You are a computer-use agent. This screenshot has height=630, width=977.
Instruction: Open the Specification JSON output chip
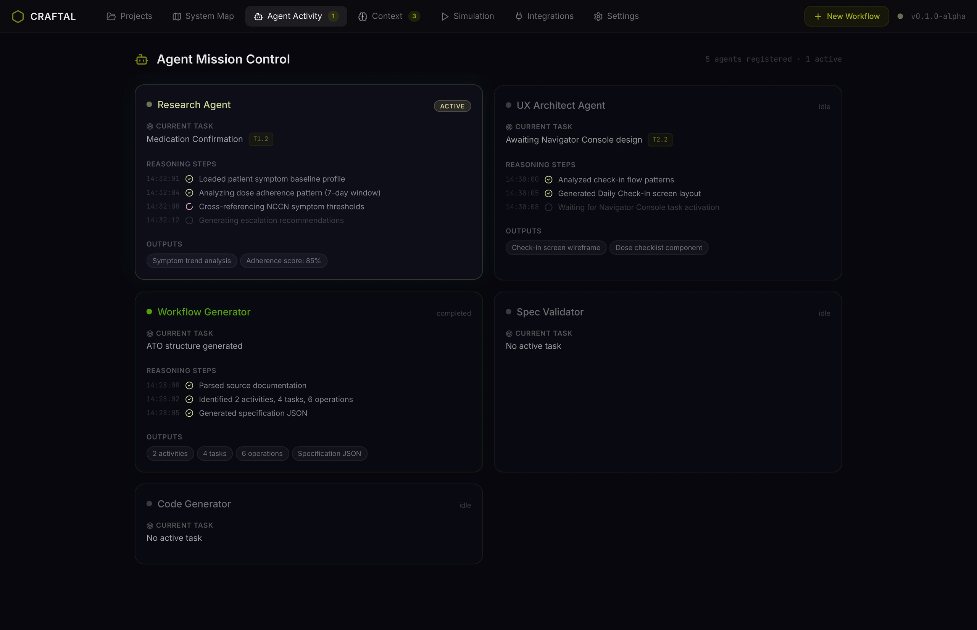click(329, 453)
